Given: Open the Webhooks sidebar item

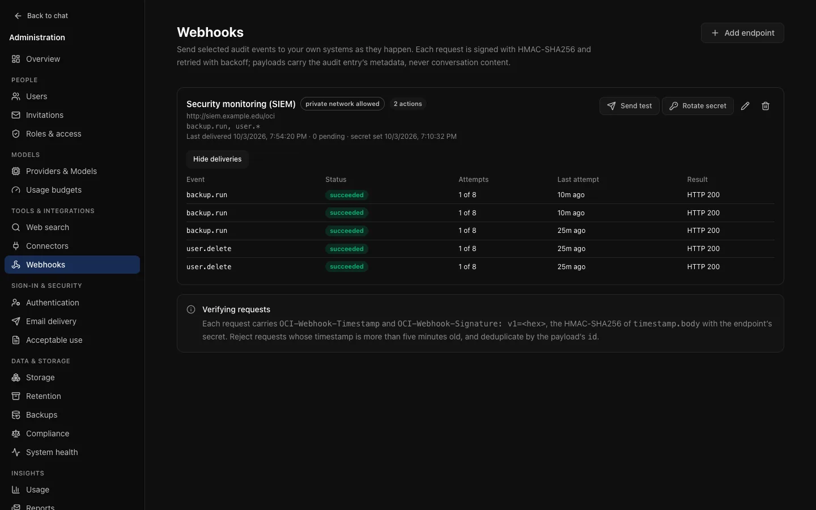Looking at the screenshot, I should [72, 265].
